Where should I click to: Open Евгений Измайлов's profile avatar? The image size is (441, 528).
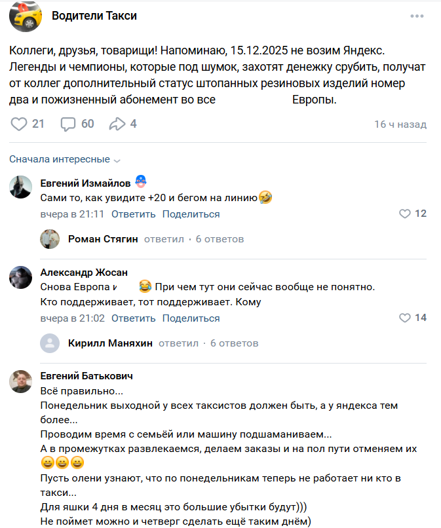(x=21, y=187)
